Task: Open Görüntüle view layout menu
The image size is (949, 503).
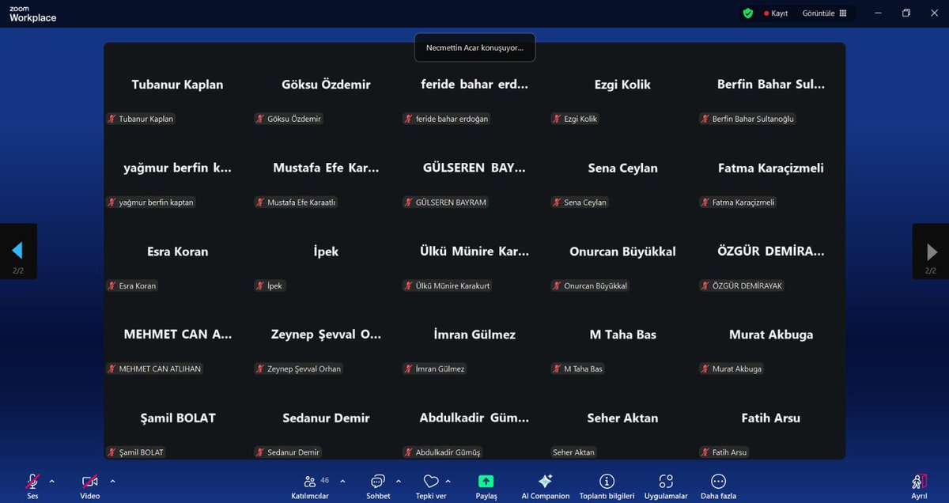Action: (x=824, y=13)
